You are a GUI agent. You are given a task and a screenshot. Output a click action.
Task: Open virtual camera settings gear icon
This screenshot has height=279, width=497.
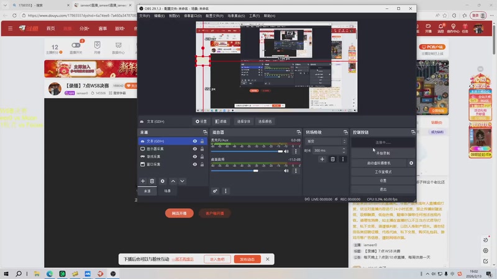click(x=411, y=163)
